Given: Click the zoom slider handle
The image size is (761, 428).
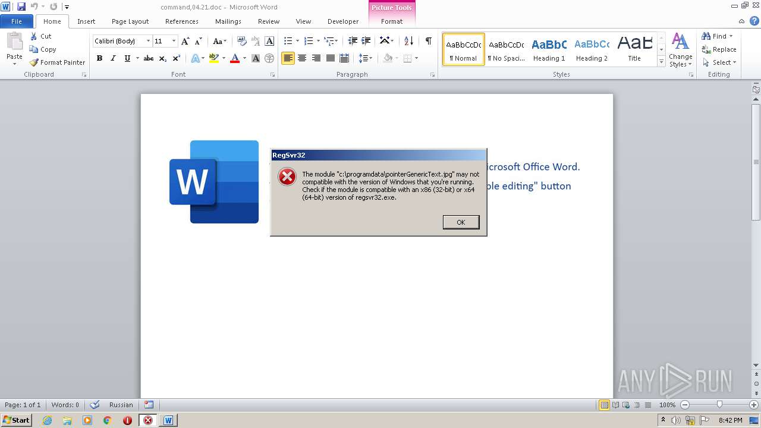Looking at the screenshot, I should (x=719, y=405).
